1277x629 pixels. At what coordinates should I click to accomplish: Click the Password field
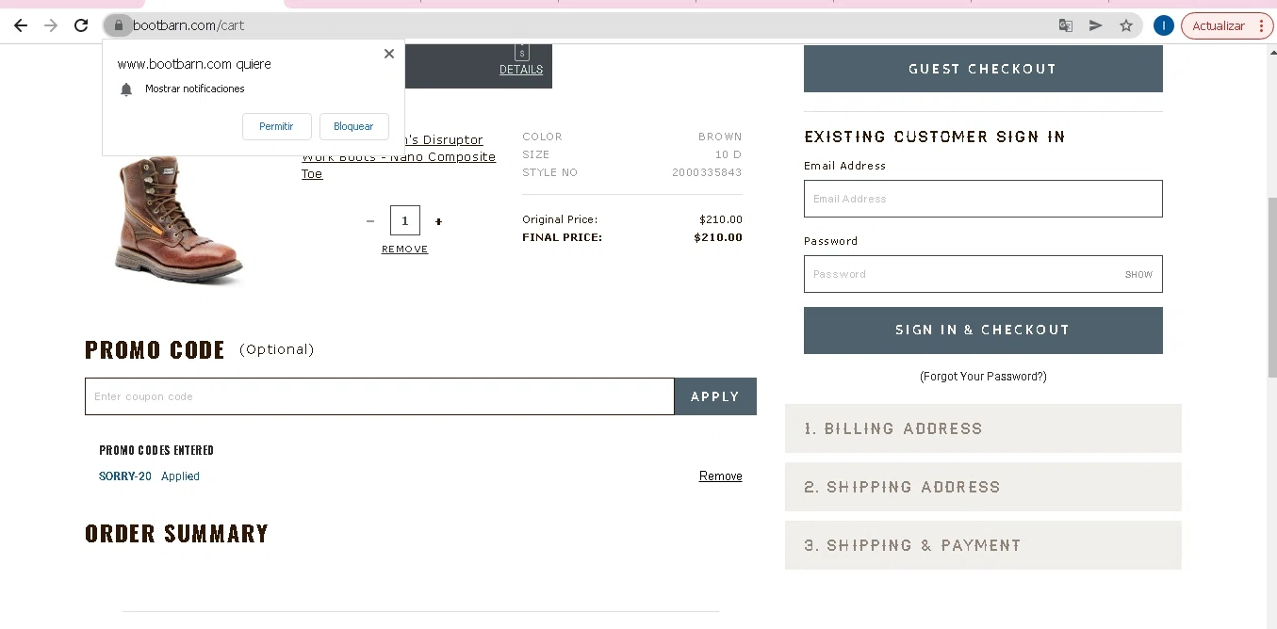[x=983, y=274]
